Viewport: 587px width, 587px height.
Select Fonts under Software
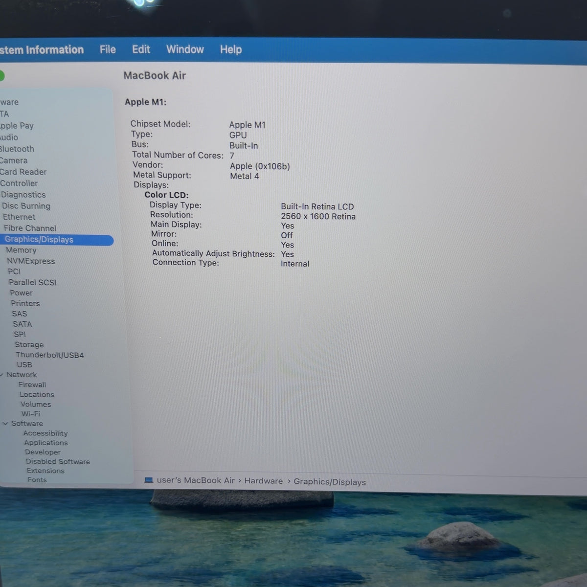(37, 480)
